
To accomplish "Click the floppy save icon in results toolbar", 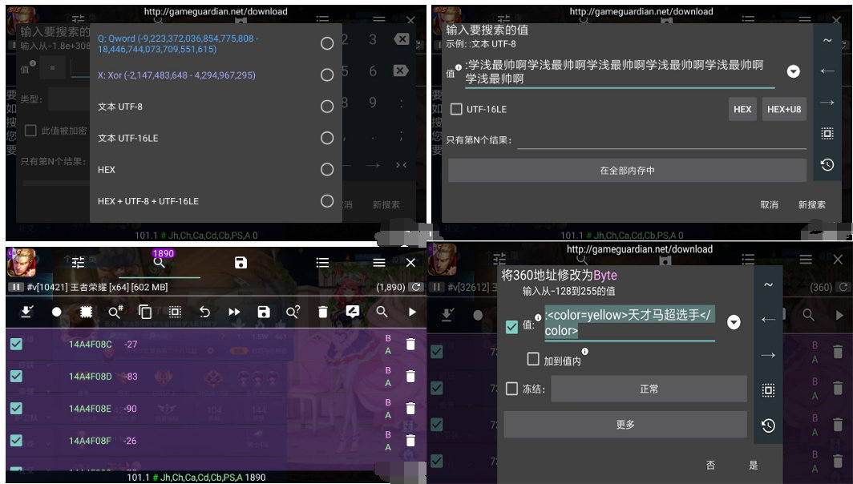I will 264,312.
